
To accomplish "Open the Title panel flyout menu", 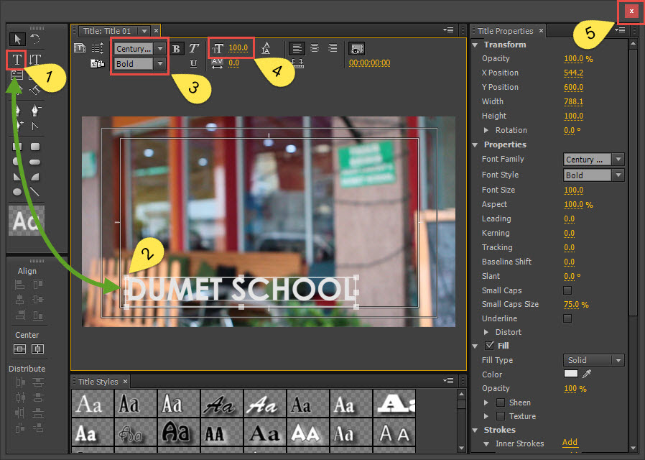I will pos(448,30).
